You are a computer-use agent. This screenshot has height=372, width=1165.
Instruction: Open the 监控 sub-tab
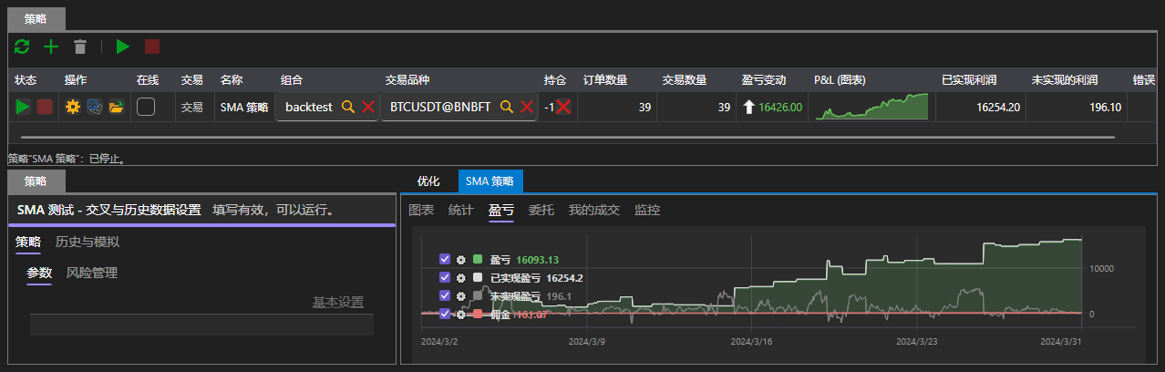click(x=647, y=210)
